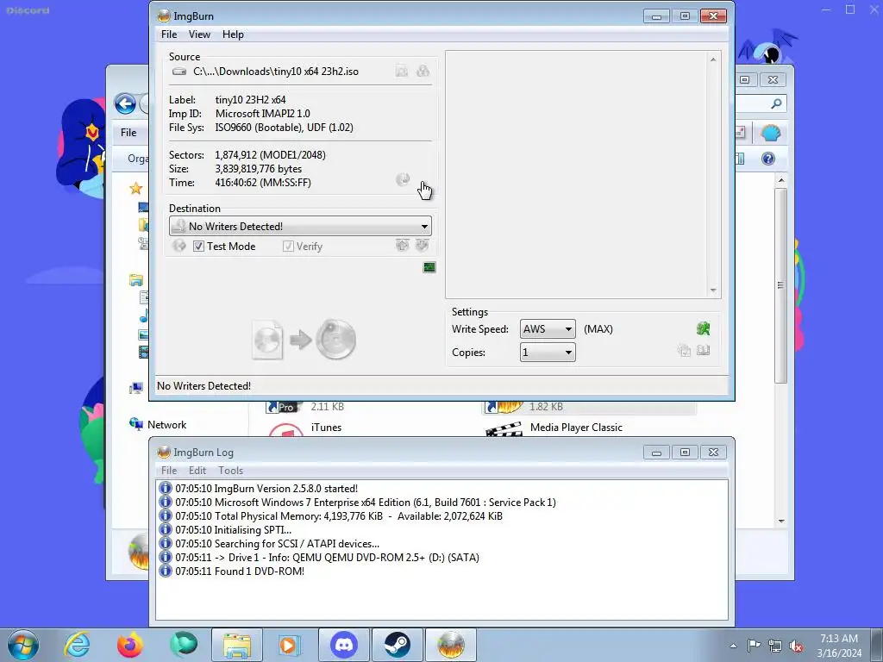Viewport: 883px width, 662px height.
Task: Click the load tray arrow-down icon
Action: (423, 245)
